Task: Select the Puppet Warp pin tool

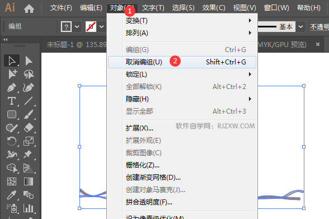Action: tap(29, 155)
